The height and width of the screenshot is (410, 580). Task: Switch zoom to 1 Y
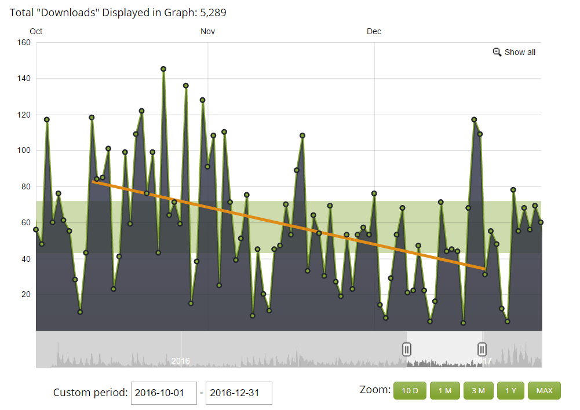(x=510, y=390)
